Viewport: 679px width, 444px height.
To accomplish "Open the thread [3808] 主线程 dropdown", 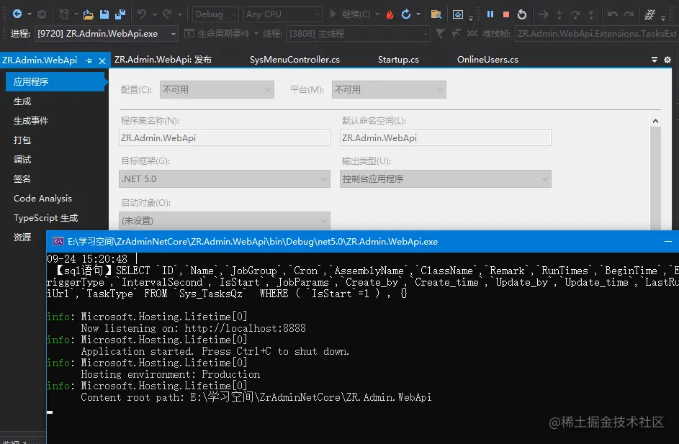I will 358,33.
